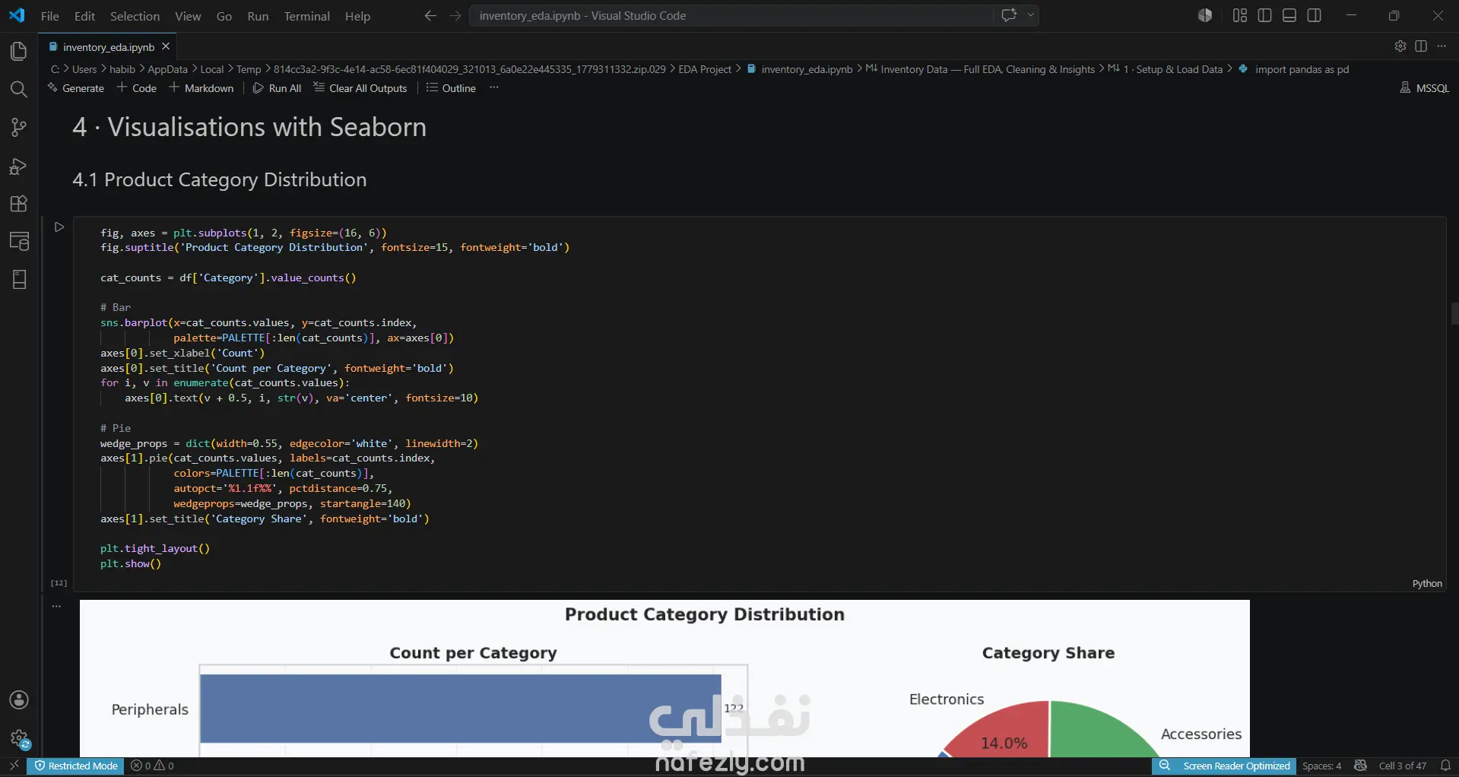
Task: Open notebook toolbar overflow ellipsis
Action: (x=494, y=87)
